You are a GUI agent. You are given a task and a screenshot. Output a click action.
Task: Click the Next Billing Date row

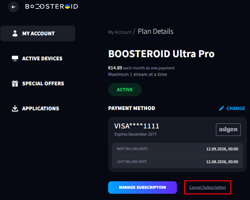point(177,149)
